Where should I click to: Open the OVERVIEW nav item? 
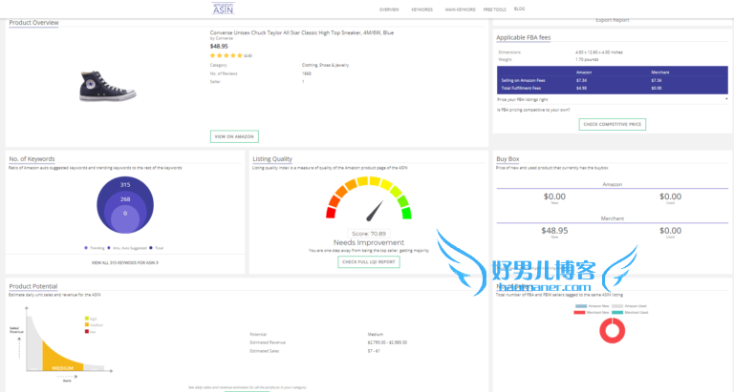pyautogui.click(x=389, y=10)
